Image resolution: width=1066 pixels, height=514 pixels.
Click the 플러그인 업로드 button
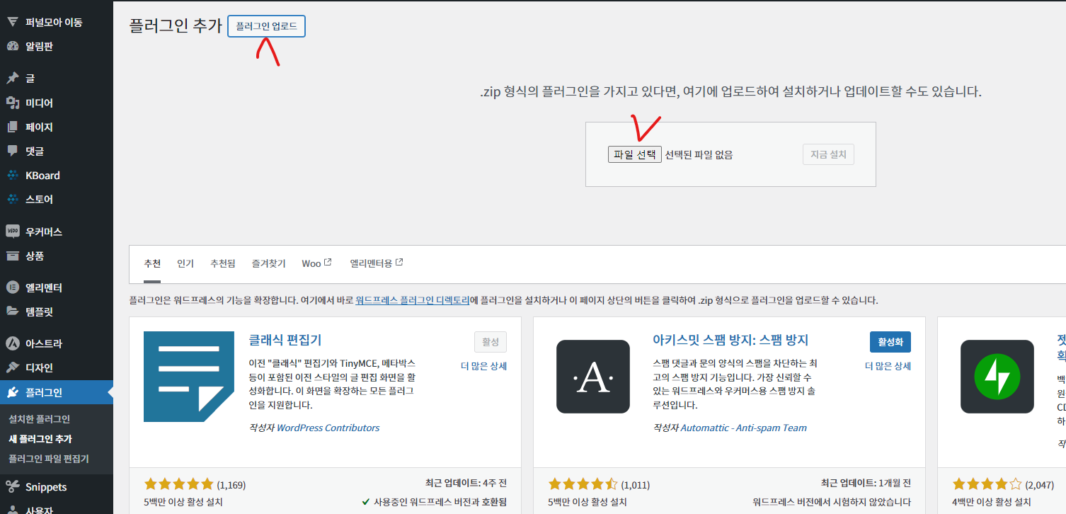click(x=267, y=26)
